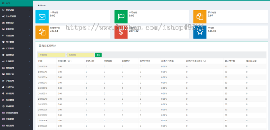The image size is (270, 130).
Task: Expand the 公众号设置 sidebar menu
Action: [x=16, y=16]
